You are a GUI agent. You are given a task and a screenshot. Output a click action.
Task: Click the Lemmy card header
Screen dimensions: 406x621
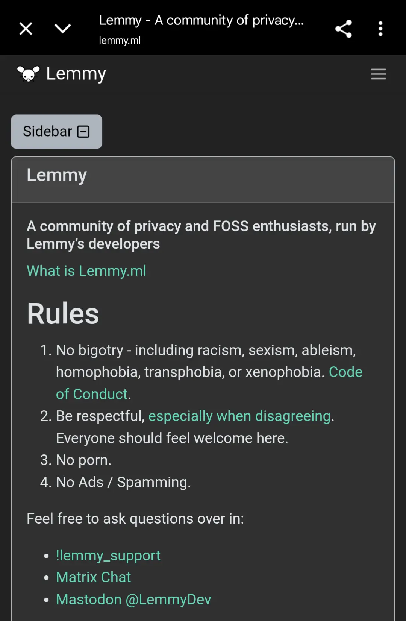[x=203, y=180]
